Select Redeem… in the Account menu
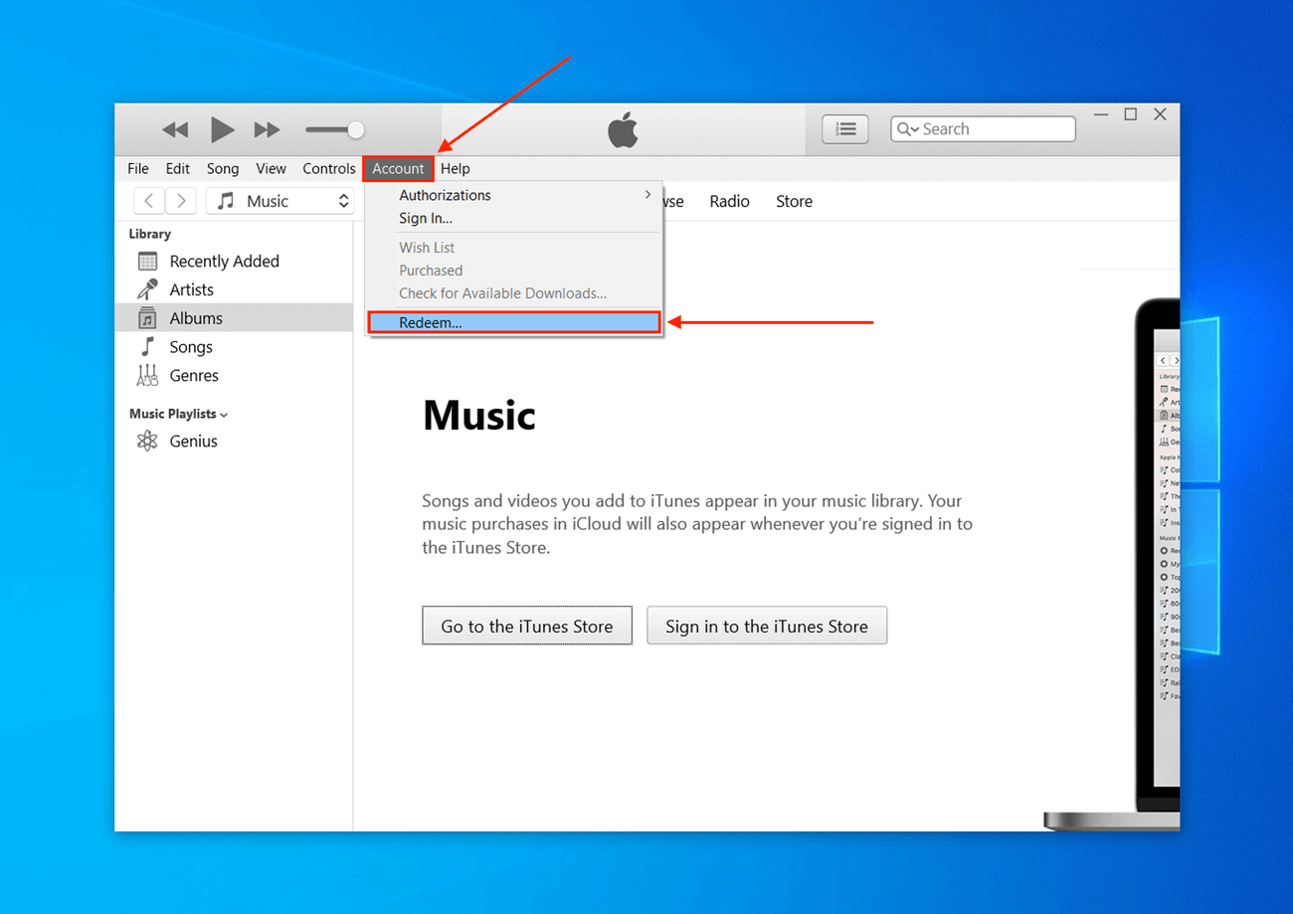The image size is (1293, 914). (x=513, y=322)
